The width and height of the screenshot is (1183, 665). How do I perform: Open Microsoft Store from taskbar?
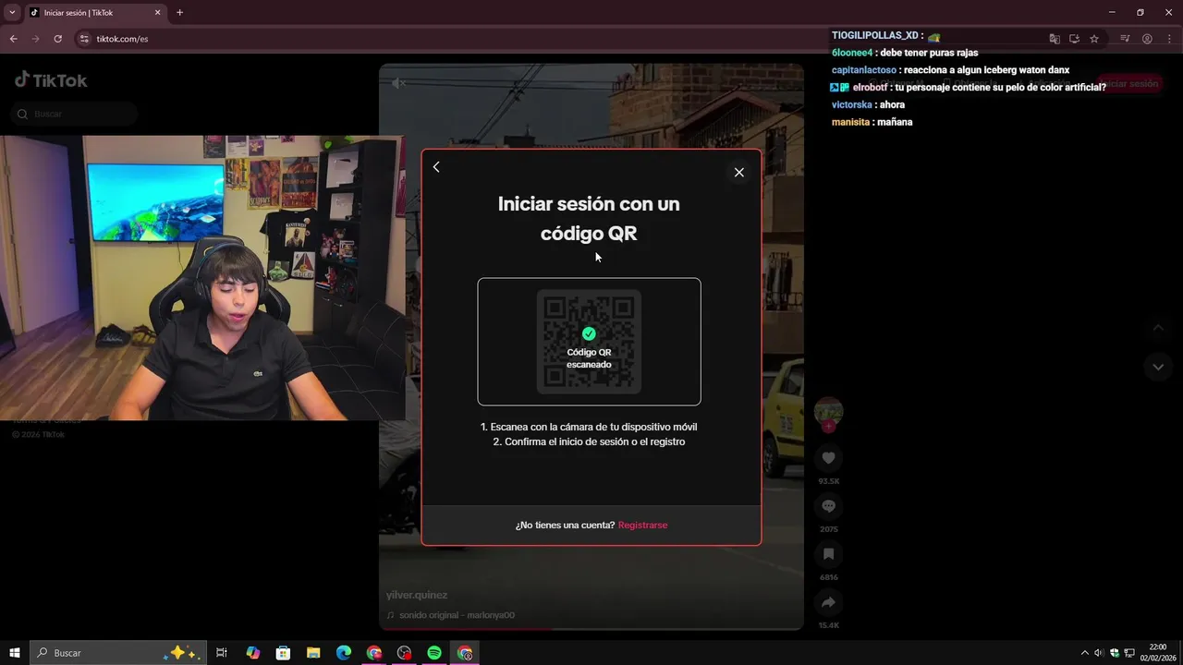click(x=283, y=653)
